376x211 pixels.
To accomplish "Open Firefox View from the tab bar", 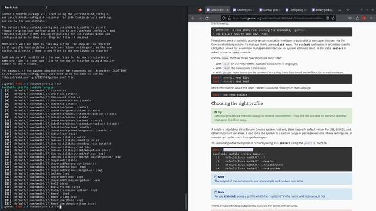I will click(200, 10).
